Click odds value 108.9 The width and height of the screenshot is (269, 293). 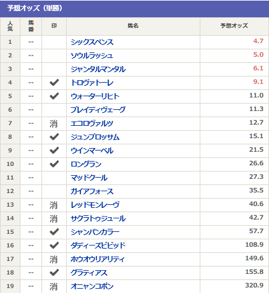click(x=254, y=245)
